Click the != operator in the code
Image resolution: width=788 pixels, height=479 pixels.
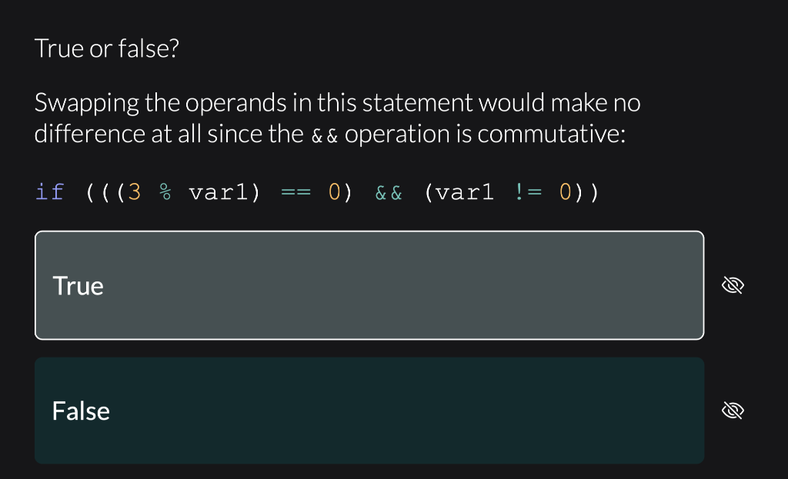coord(531,191)
